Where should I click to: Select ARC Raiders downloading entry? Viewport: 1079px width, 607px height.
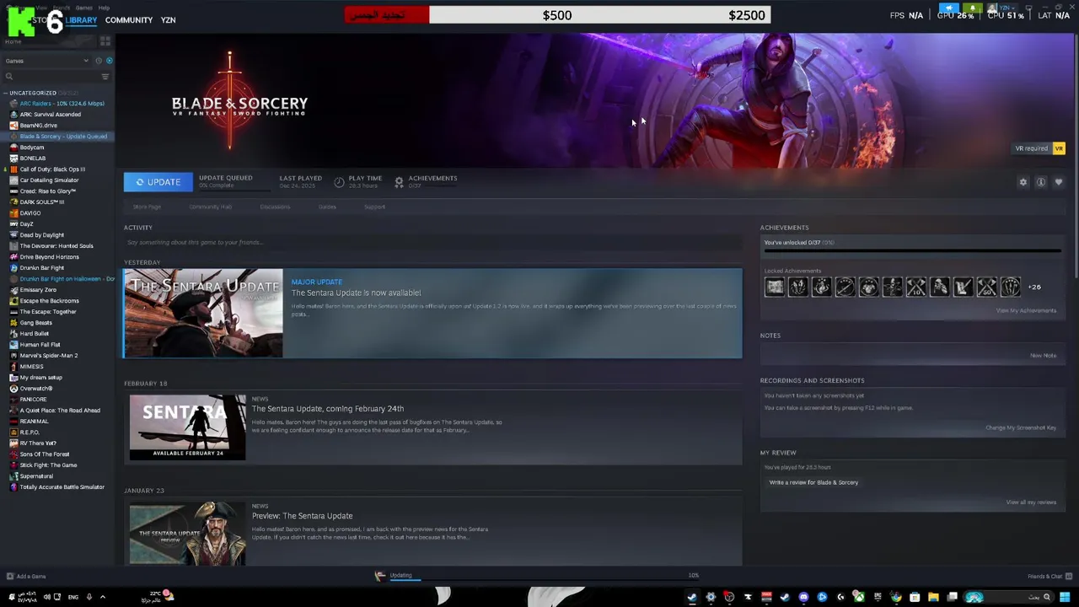point(62,104)
